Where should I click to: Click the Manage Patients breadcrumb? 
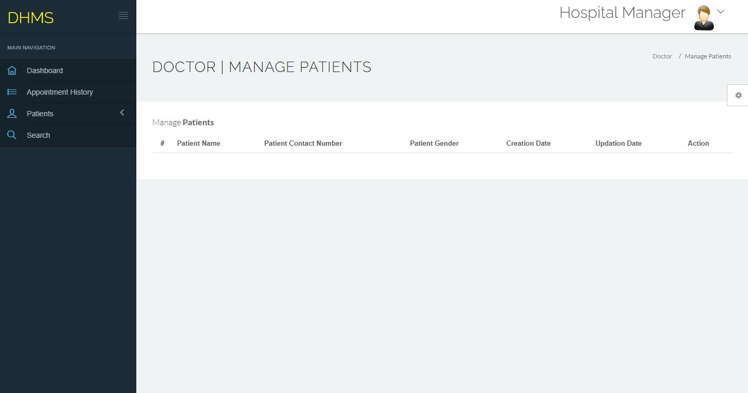707,56
